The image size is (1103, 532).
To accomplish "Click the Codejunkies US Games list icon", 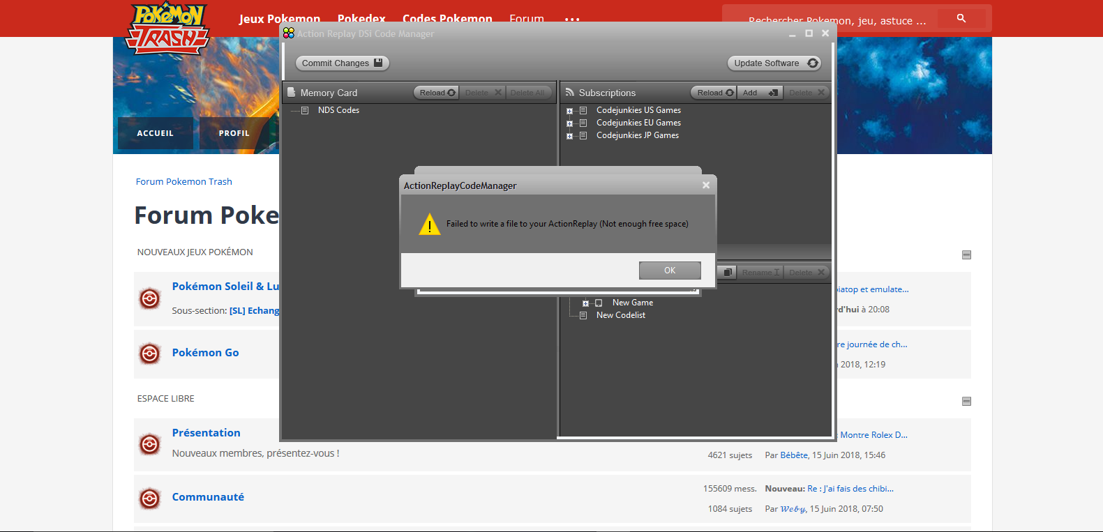I will (x=583, y=110).
